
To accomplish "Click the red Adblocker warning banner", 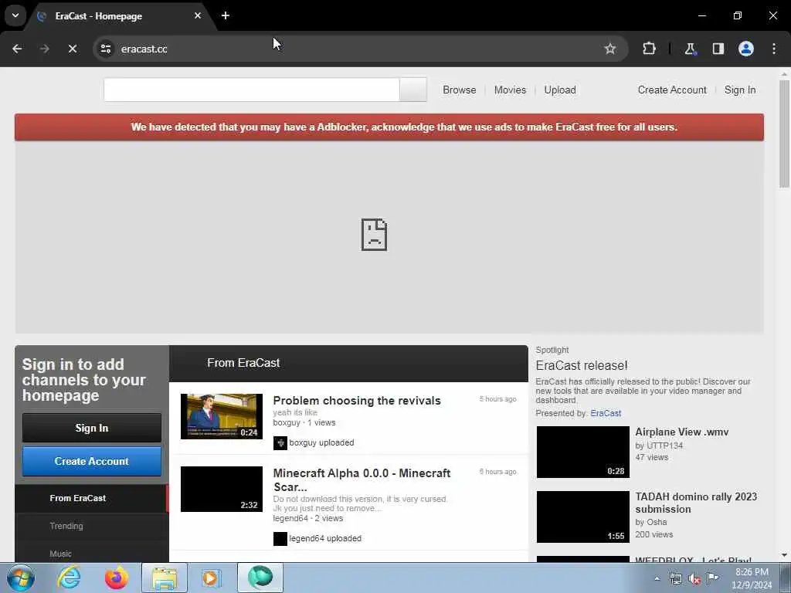I will coord(389,127).
